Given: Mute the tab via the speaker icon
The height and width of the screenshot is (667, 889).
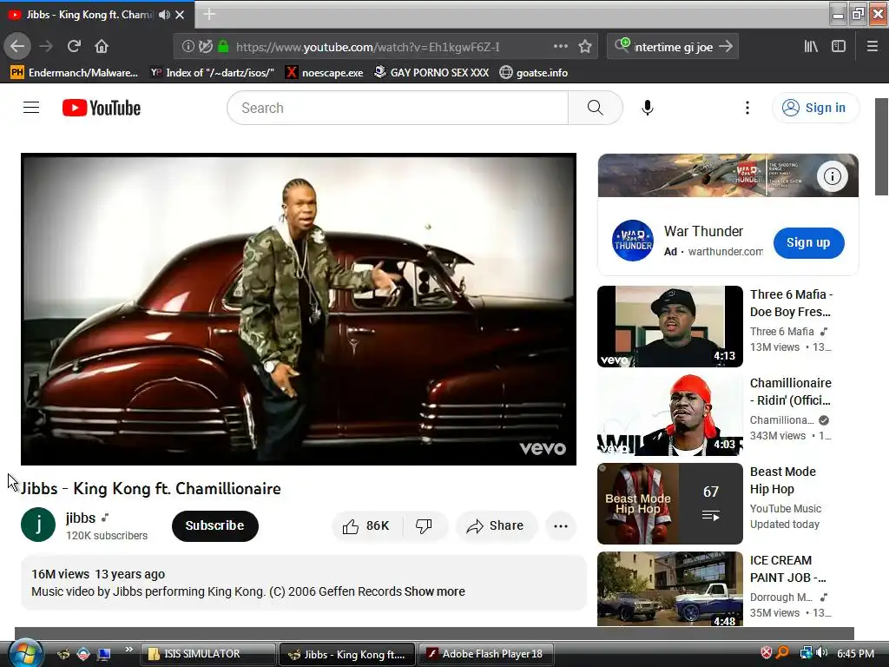Looking at the screenshot, I should pos(164,15).
